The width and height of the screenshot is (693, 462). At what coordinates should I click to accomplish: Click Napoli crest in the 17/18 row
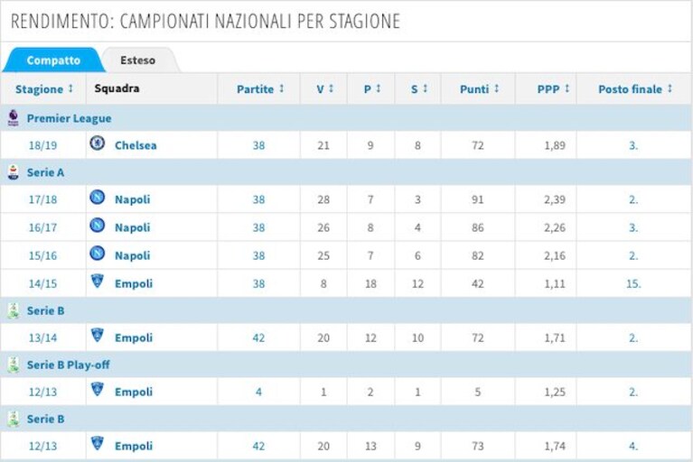98,197
